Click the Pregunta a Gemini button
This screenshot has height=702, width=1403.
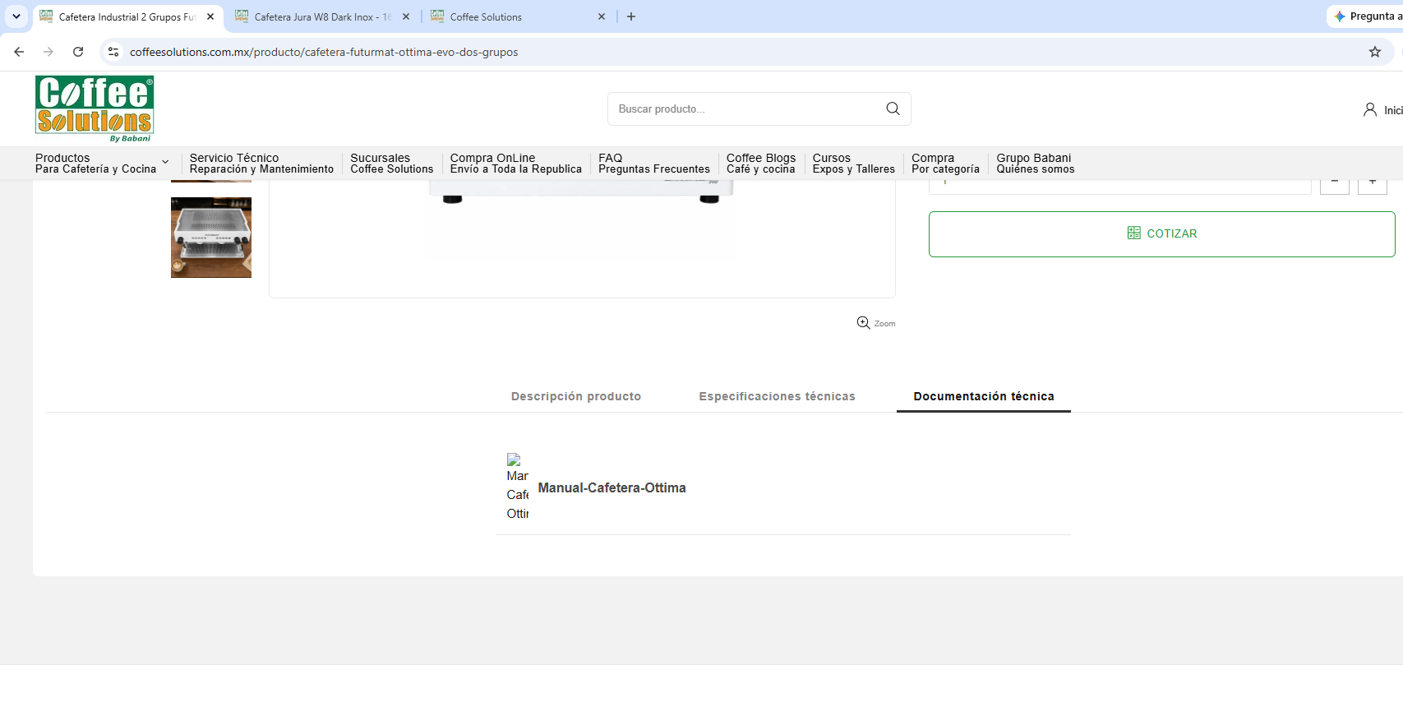pyautogui.click(x=1366, y=16)
